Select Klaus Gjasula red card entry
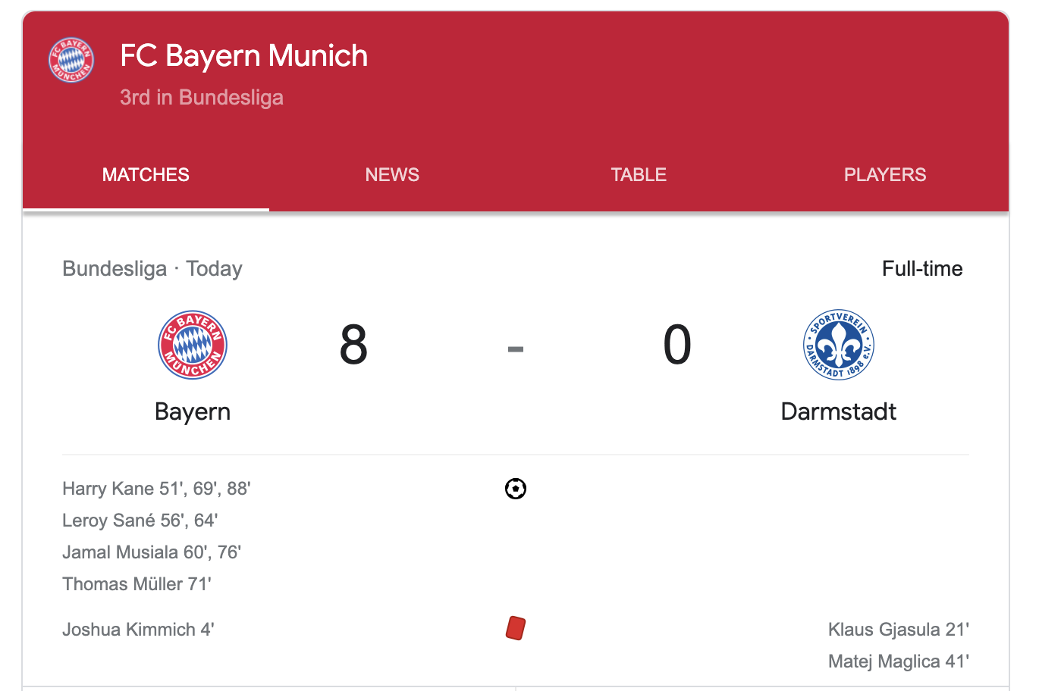The height and width of the screenshot is (691, 1039). (899, 630)
